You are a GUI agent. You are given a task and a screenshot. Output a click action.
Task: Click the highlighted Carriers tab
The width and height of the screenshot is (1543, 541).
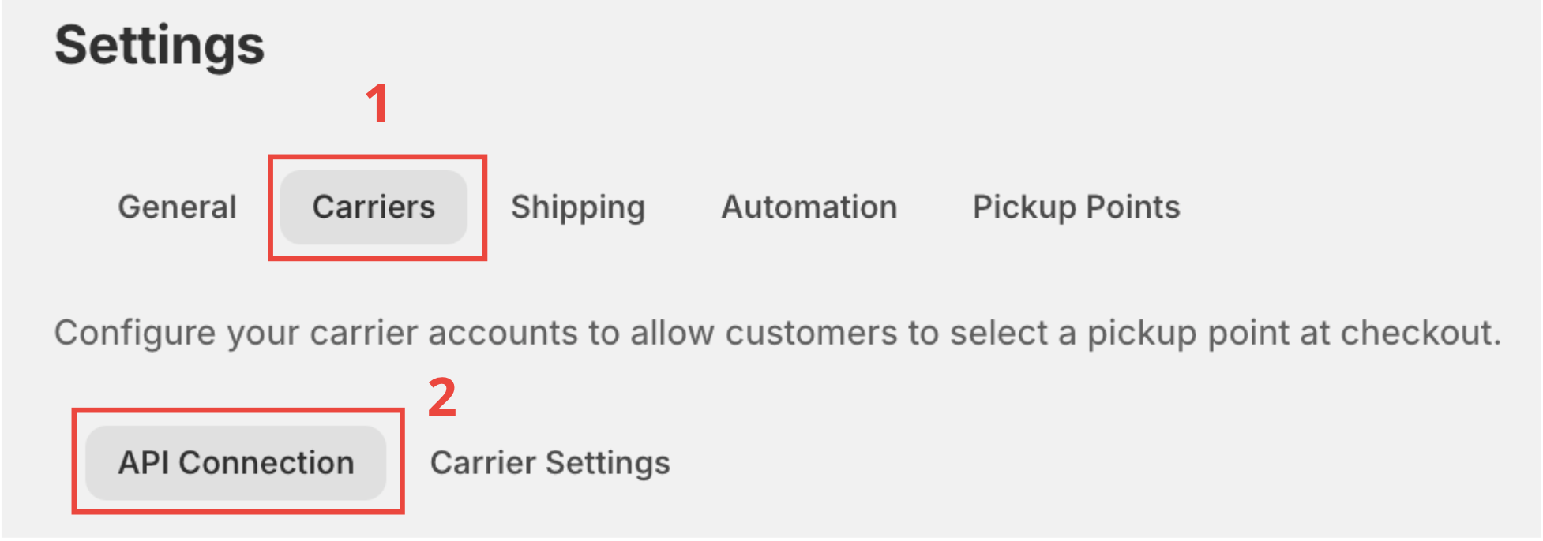[x=372, y=207]
